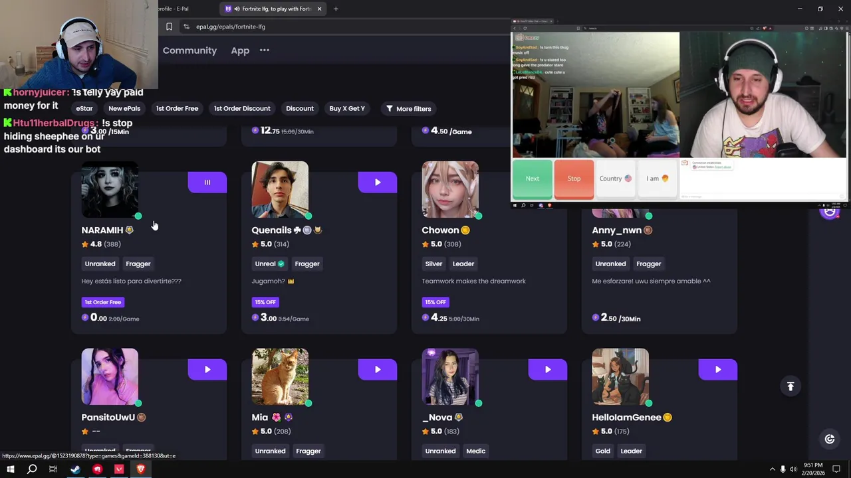This screenshot has width=851, height=478.
Task: Toggle the eStar filter
Action: (x=84, y=109)
